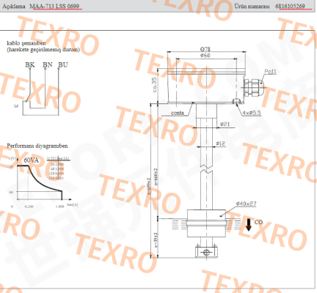317x293 pixels.
Task: Click the conta gasket label
Action: 178,113
